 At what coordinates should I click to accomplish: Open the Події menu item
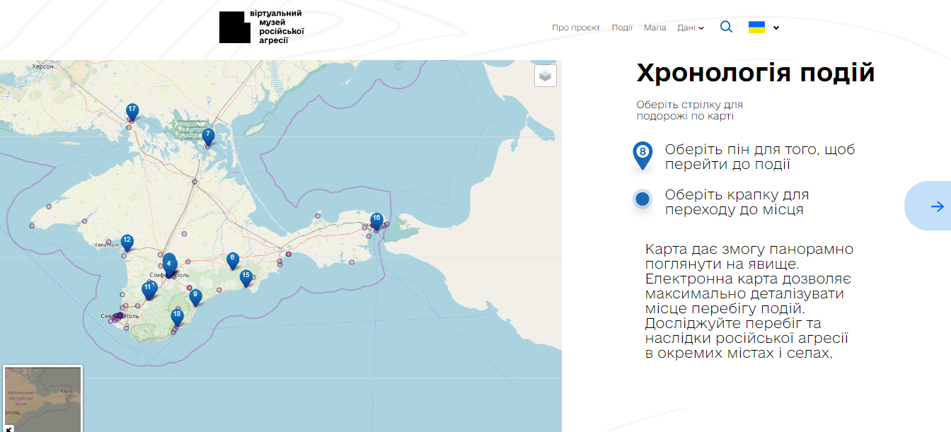[x=622, y=28]
